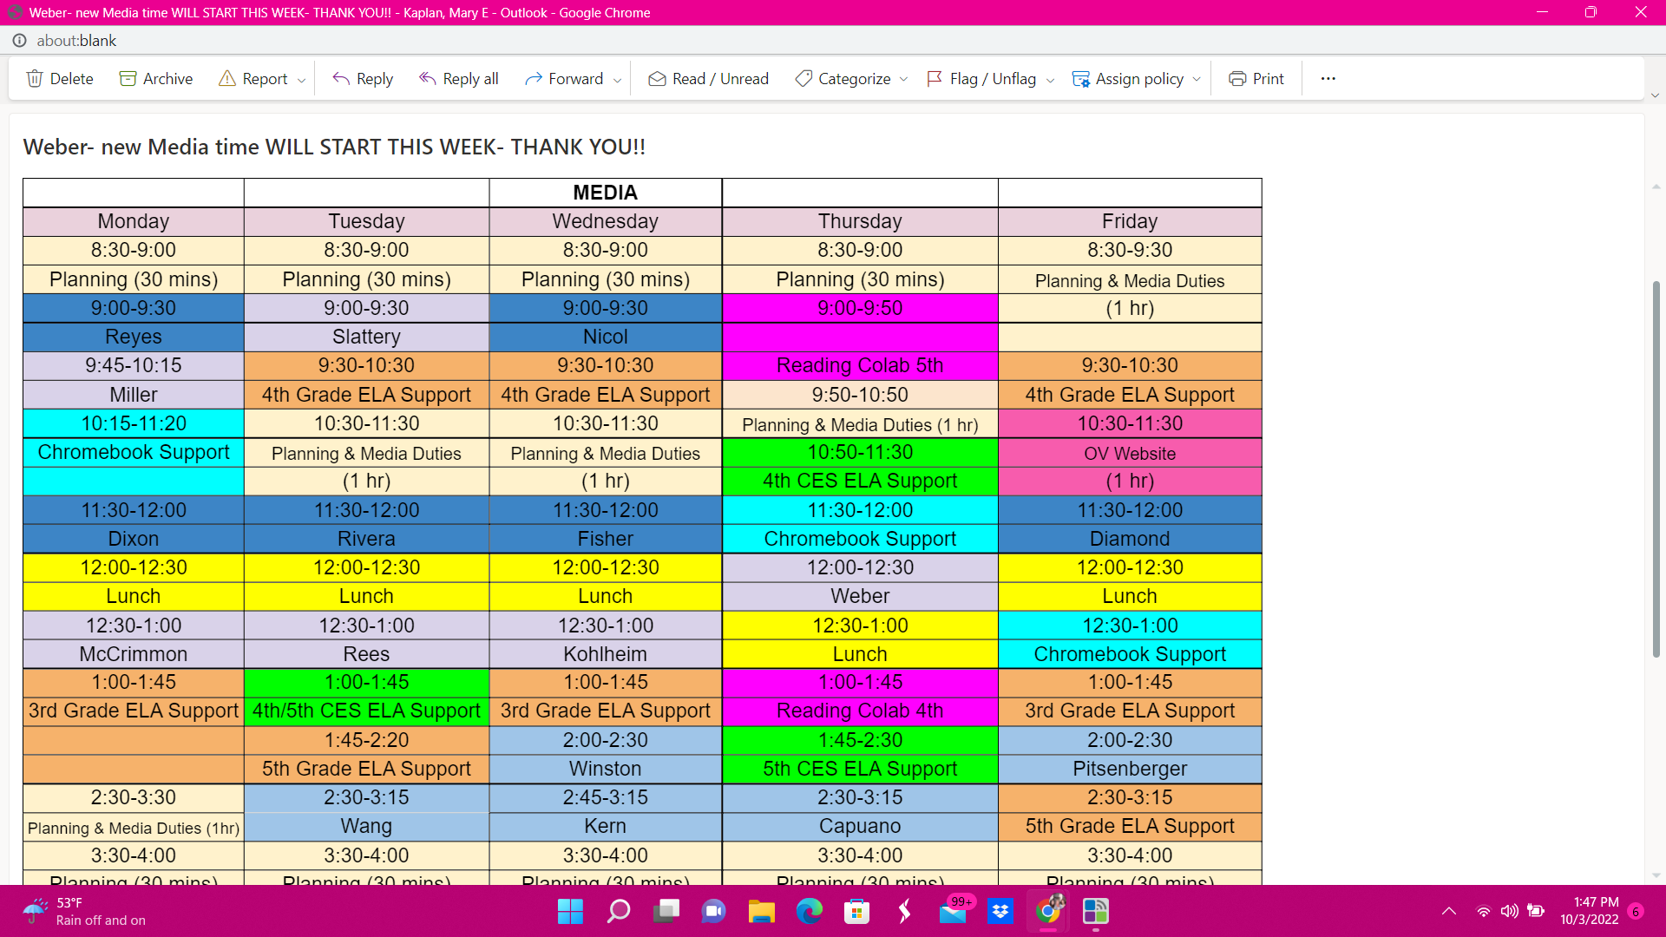Click Reply all in toolbar

pyautogui.click(x=459, y=79)
